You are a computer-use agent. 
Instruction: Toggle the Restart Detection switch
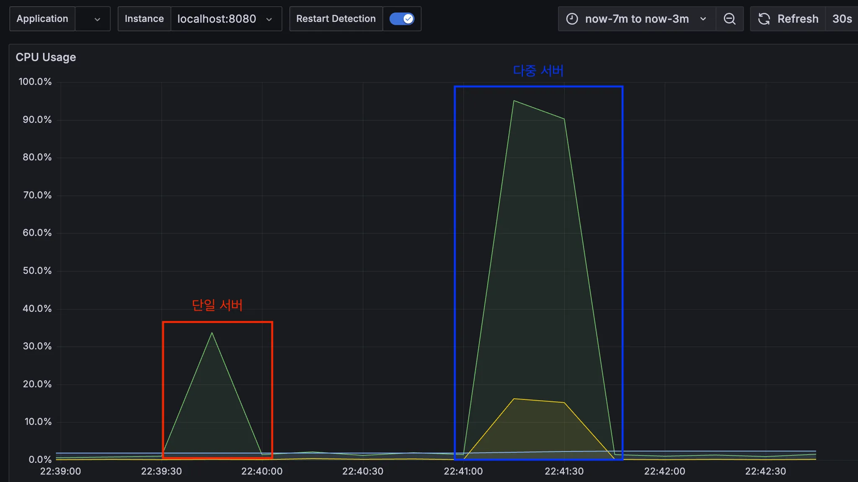402,19
